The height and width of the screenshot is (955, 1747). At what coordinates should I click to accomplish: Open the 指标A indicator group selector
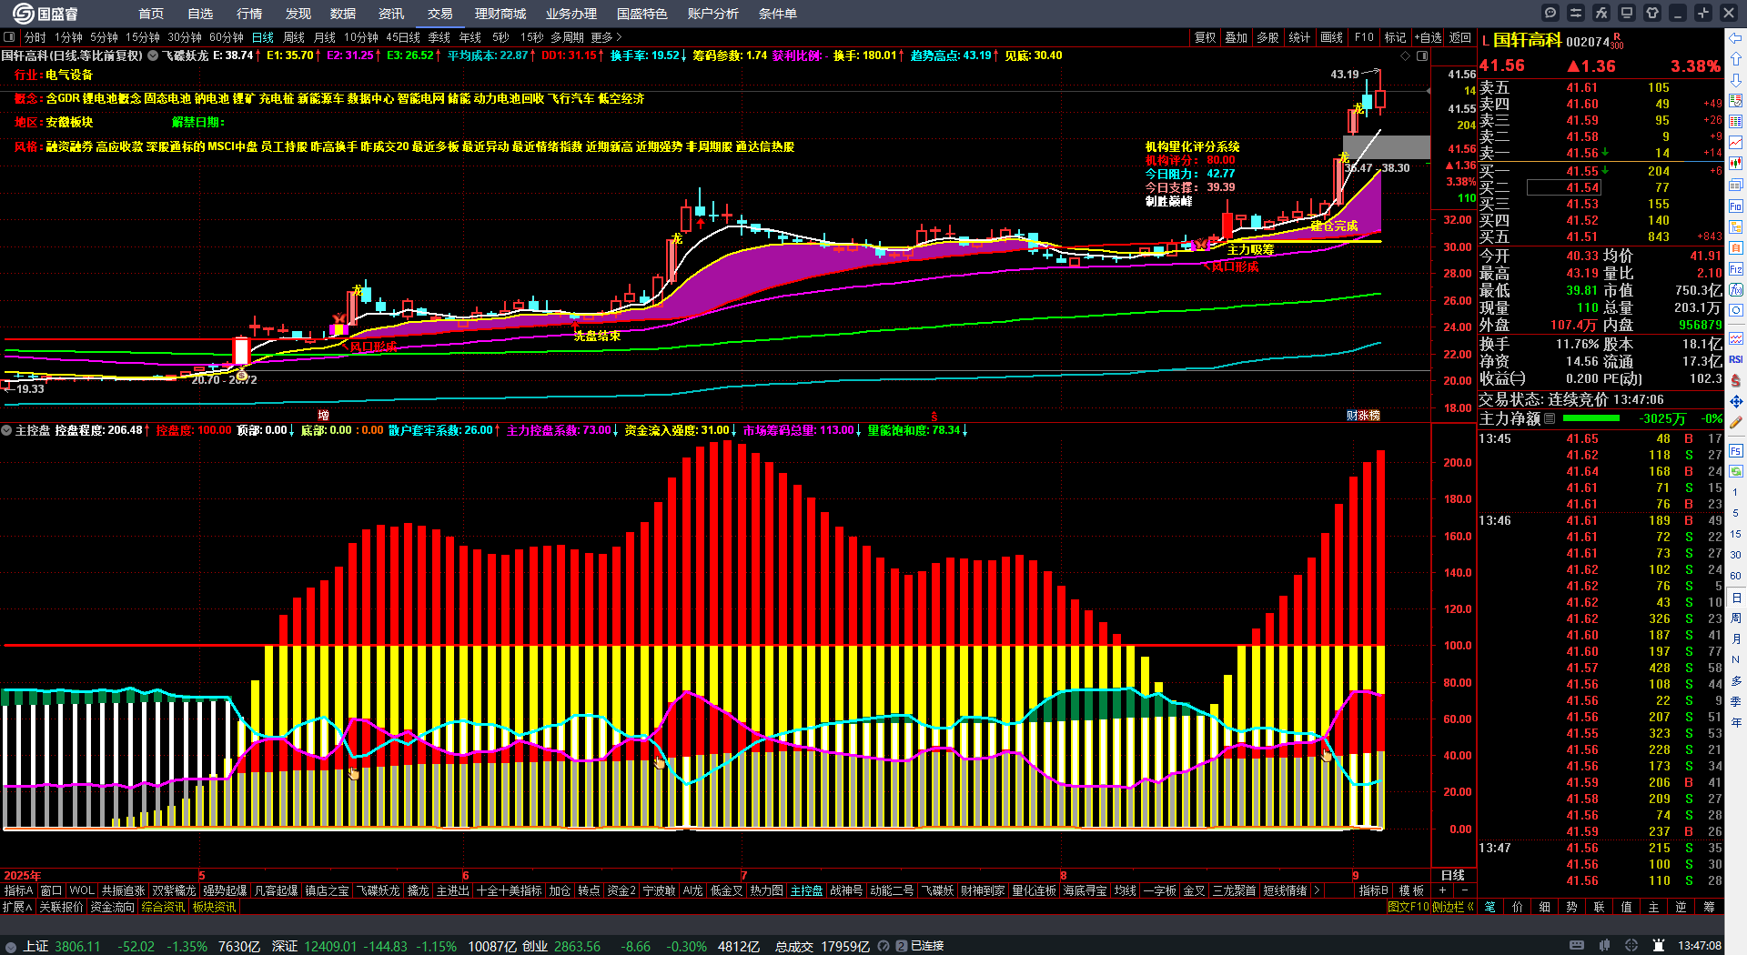[18, 890]
